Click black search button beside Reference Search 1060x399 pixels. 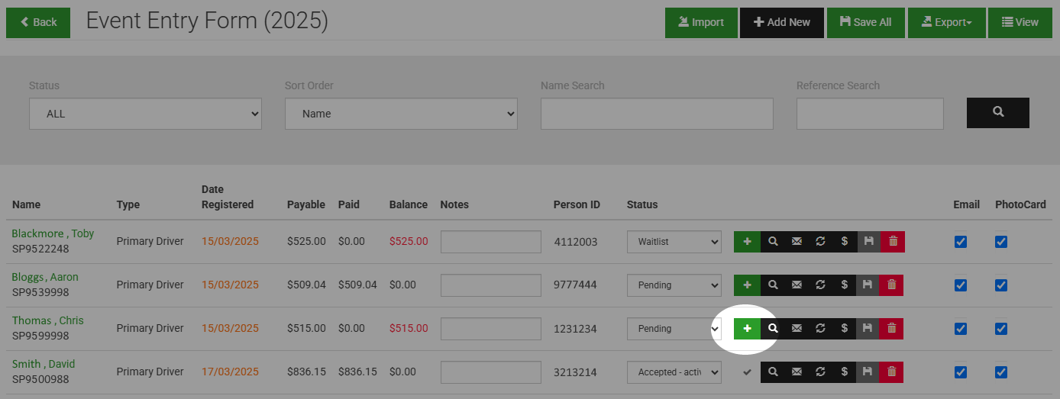(997, 113)
